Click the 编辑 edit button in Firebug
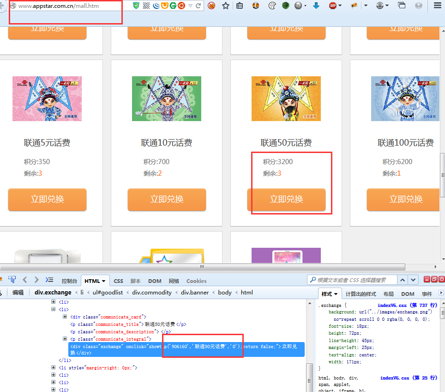The height and width of the screenshot is (392, 445). coord(18,293)
